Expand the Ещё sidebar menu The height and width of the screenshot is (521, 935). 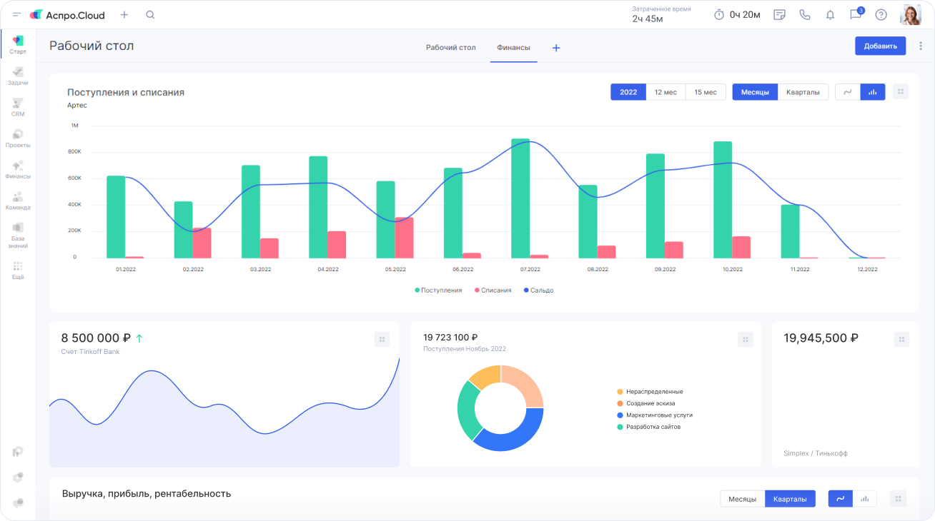point(18,270)
